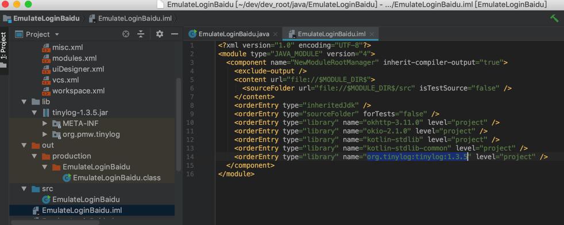Click selected text org.tinylog:tinylog:1.3.5

click(417, 157)
